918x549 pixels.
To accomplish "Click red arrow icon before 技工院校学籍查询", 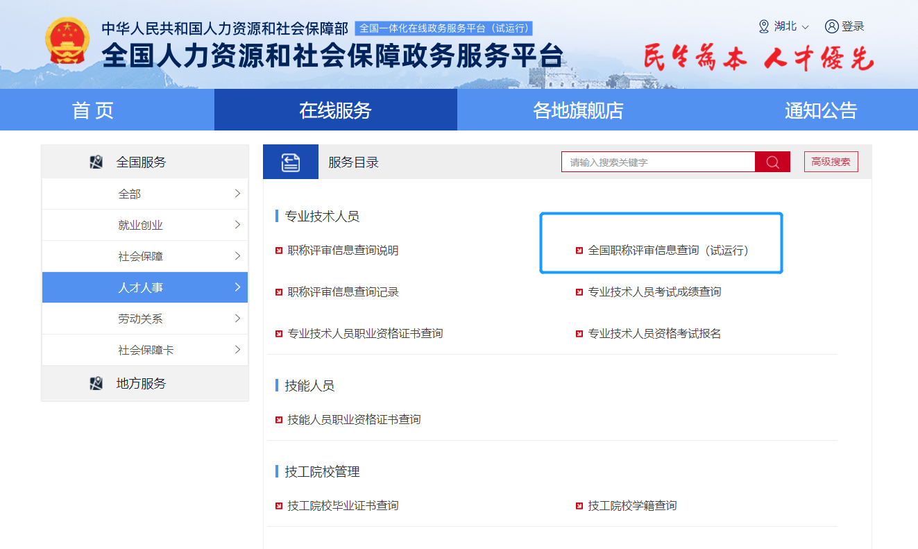I will 579,506.
